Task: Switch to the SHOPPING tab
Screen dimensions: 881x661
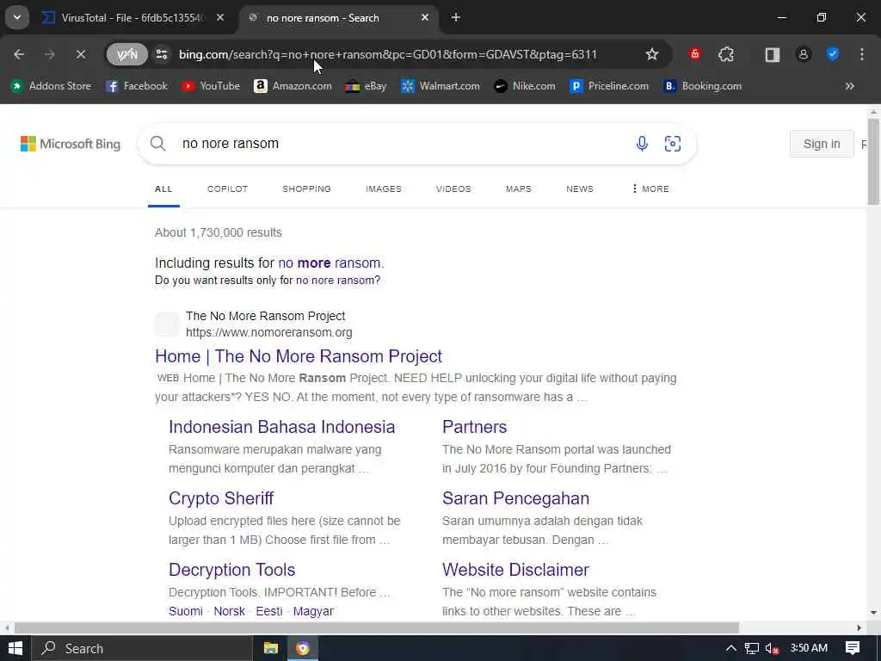Action: tap(307, 189)
